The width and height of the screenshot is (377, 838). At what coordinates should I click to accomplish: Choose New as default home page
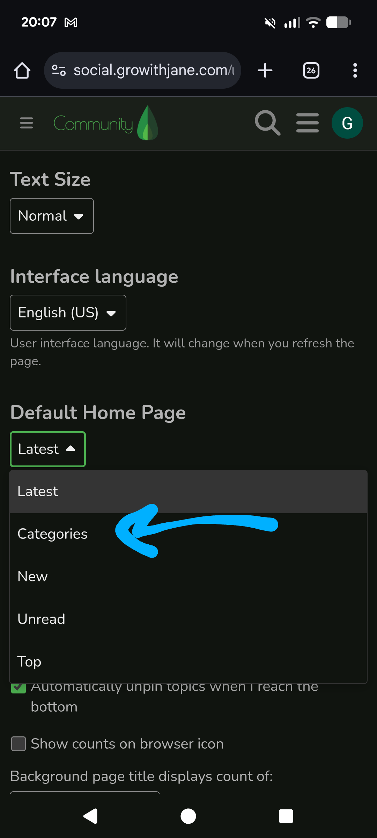32,576
